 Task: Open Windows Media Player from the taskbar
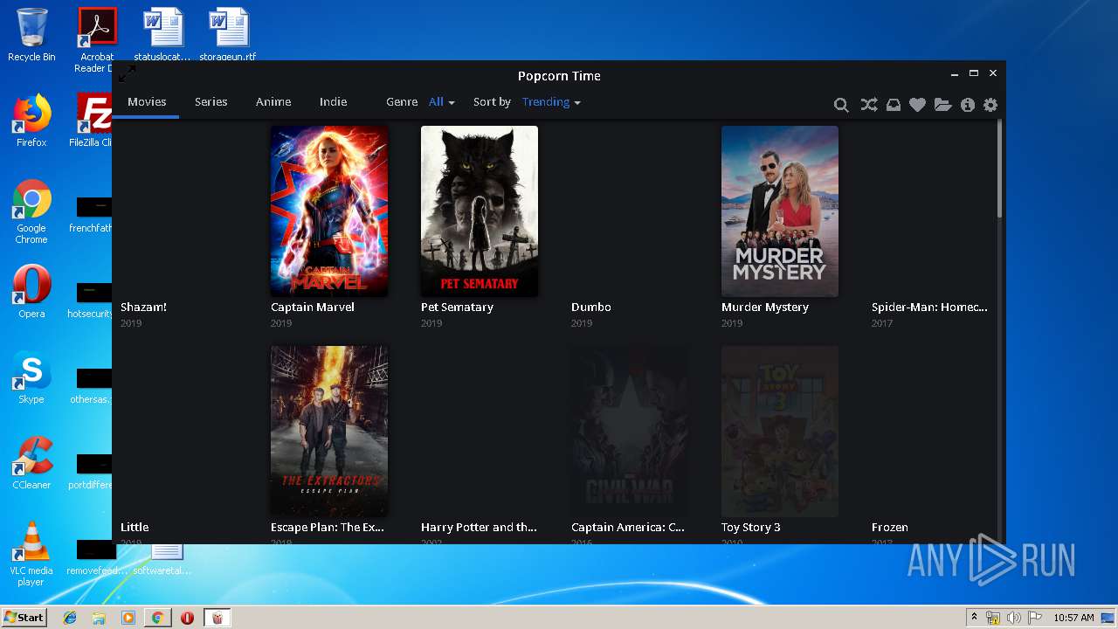click(128, 618)
